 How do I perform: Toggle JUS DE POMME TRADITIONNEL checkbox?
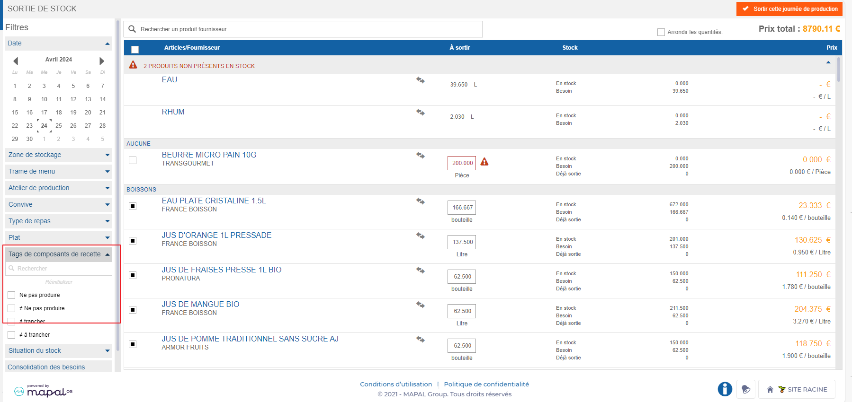pos(133,344)
